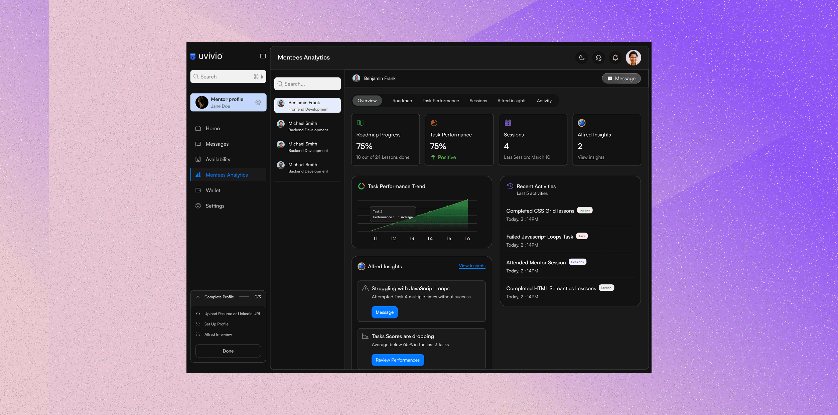Viewport: 838px width, 415px height.
Task: Click the Messages chat icon
Action: click(198, 144)
